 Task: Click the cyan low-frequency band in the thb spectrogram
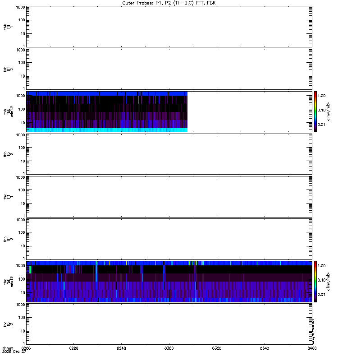[107, 130]
